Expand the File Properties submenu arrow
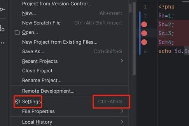Image resolution: width=189 pixels, height=126 pixels. point(122,111)
